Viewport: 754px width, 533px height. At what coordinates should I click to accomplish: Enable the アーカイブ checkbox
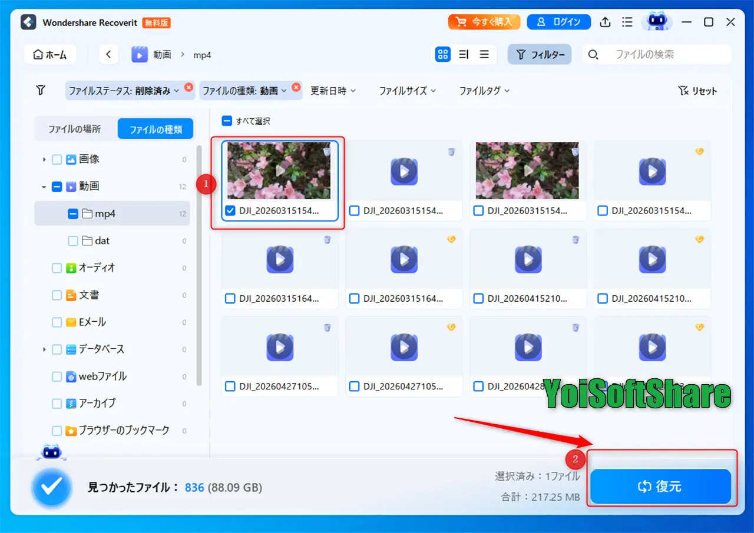pos(57,404)
